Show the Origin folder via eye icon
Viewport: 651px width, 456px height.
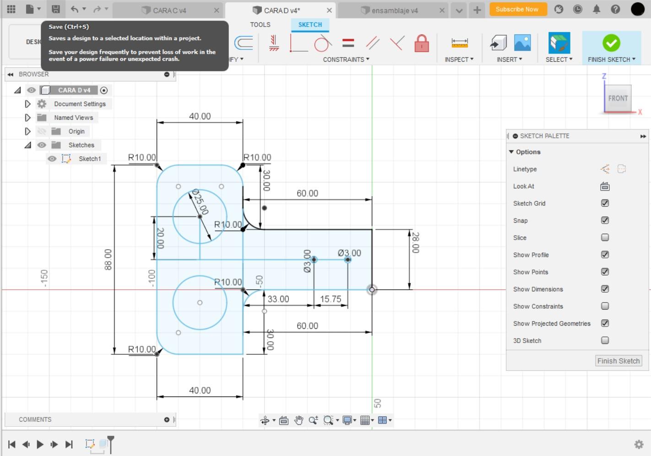(42, 131)
